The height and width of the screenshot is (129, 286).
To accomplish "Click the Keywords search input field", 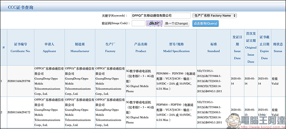I will [x=161, y=16].
